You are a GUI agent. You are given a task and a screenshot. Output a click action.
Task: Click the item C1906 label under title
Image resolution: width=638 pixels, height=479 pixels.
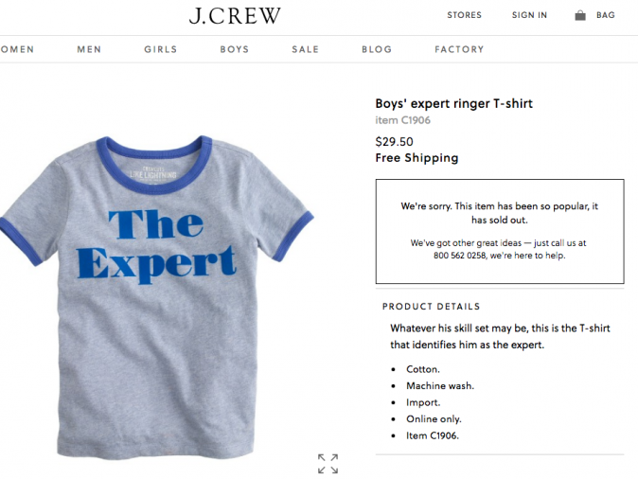click(x=403, y=120)
